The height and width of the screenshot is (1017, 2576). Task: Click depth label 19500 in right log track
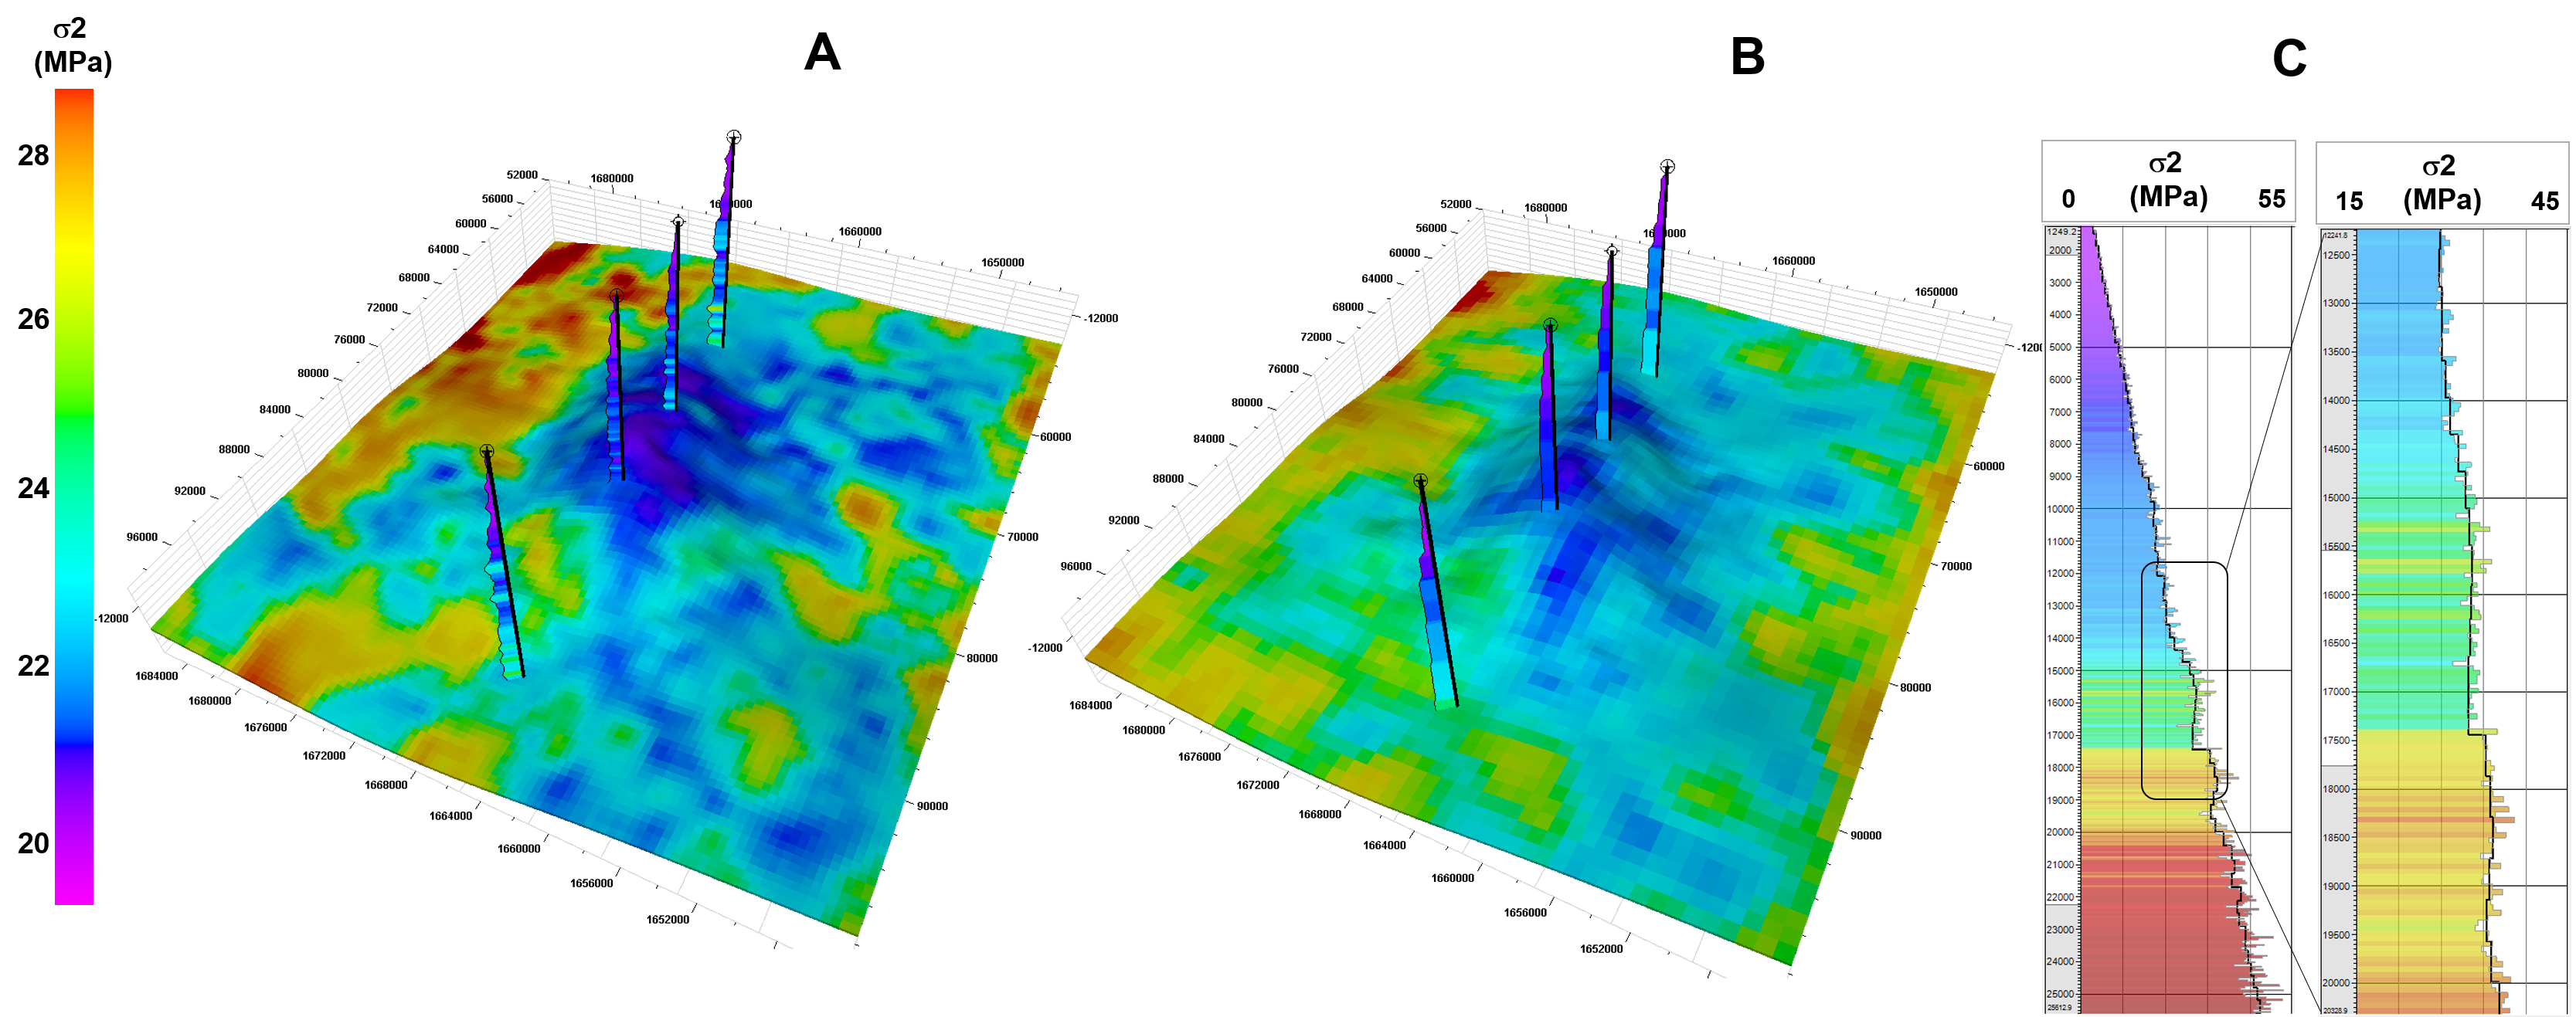(x=2336, y=935)
